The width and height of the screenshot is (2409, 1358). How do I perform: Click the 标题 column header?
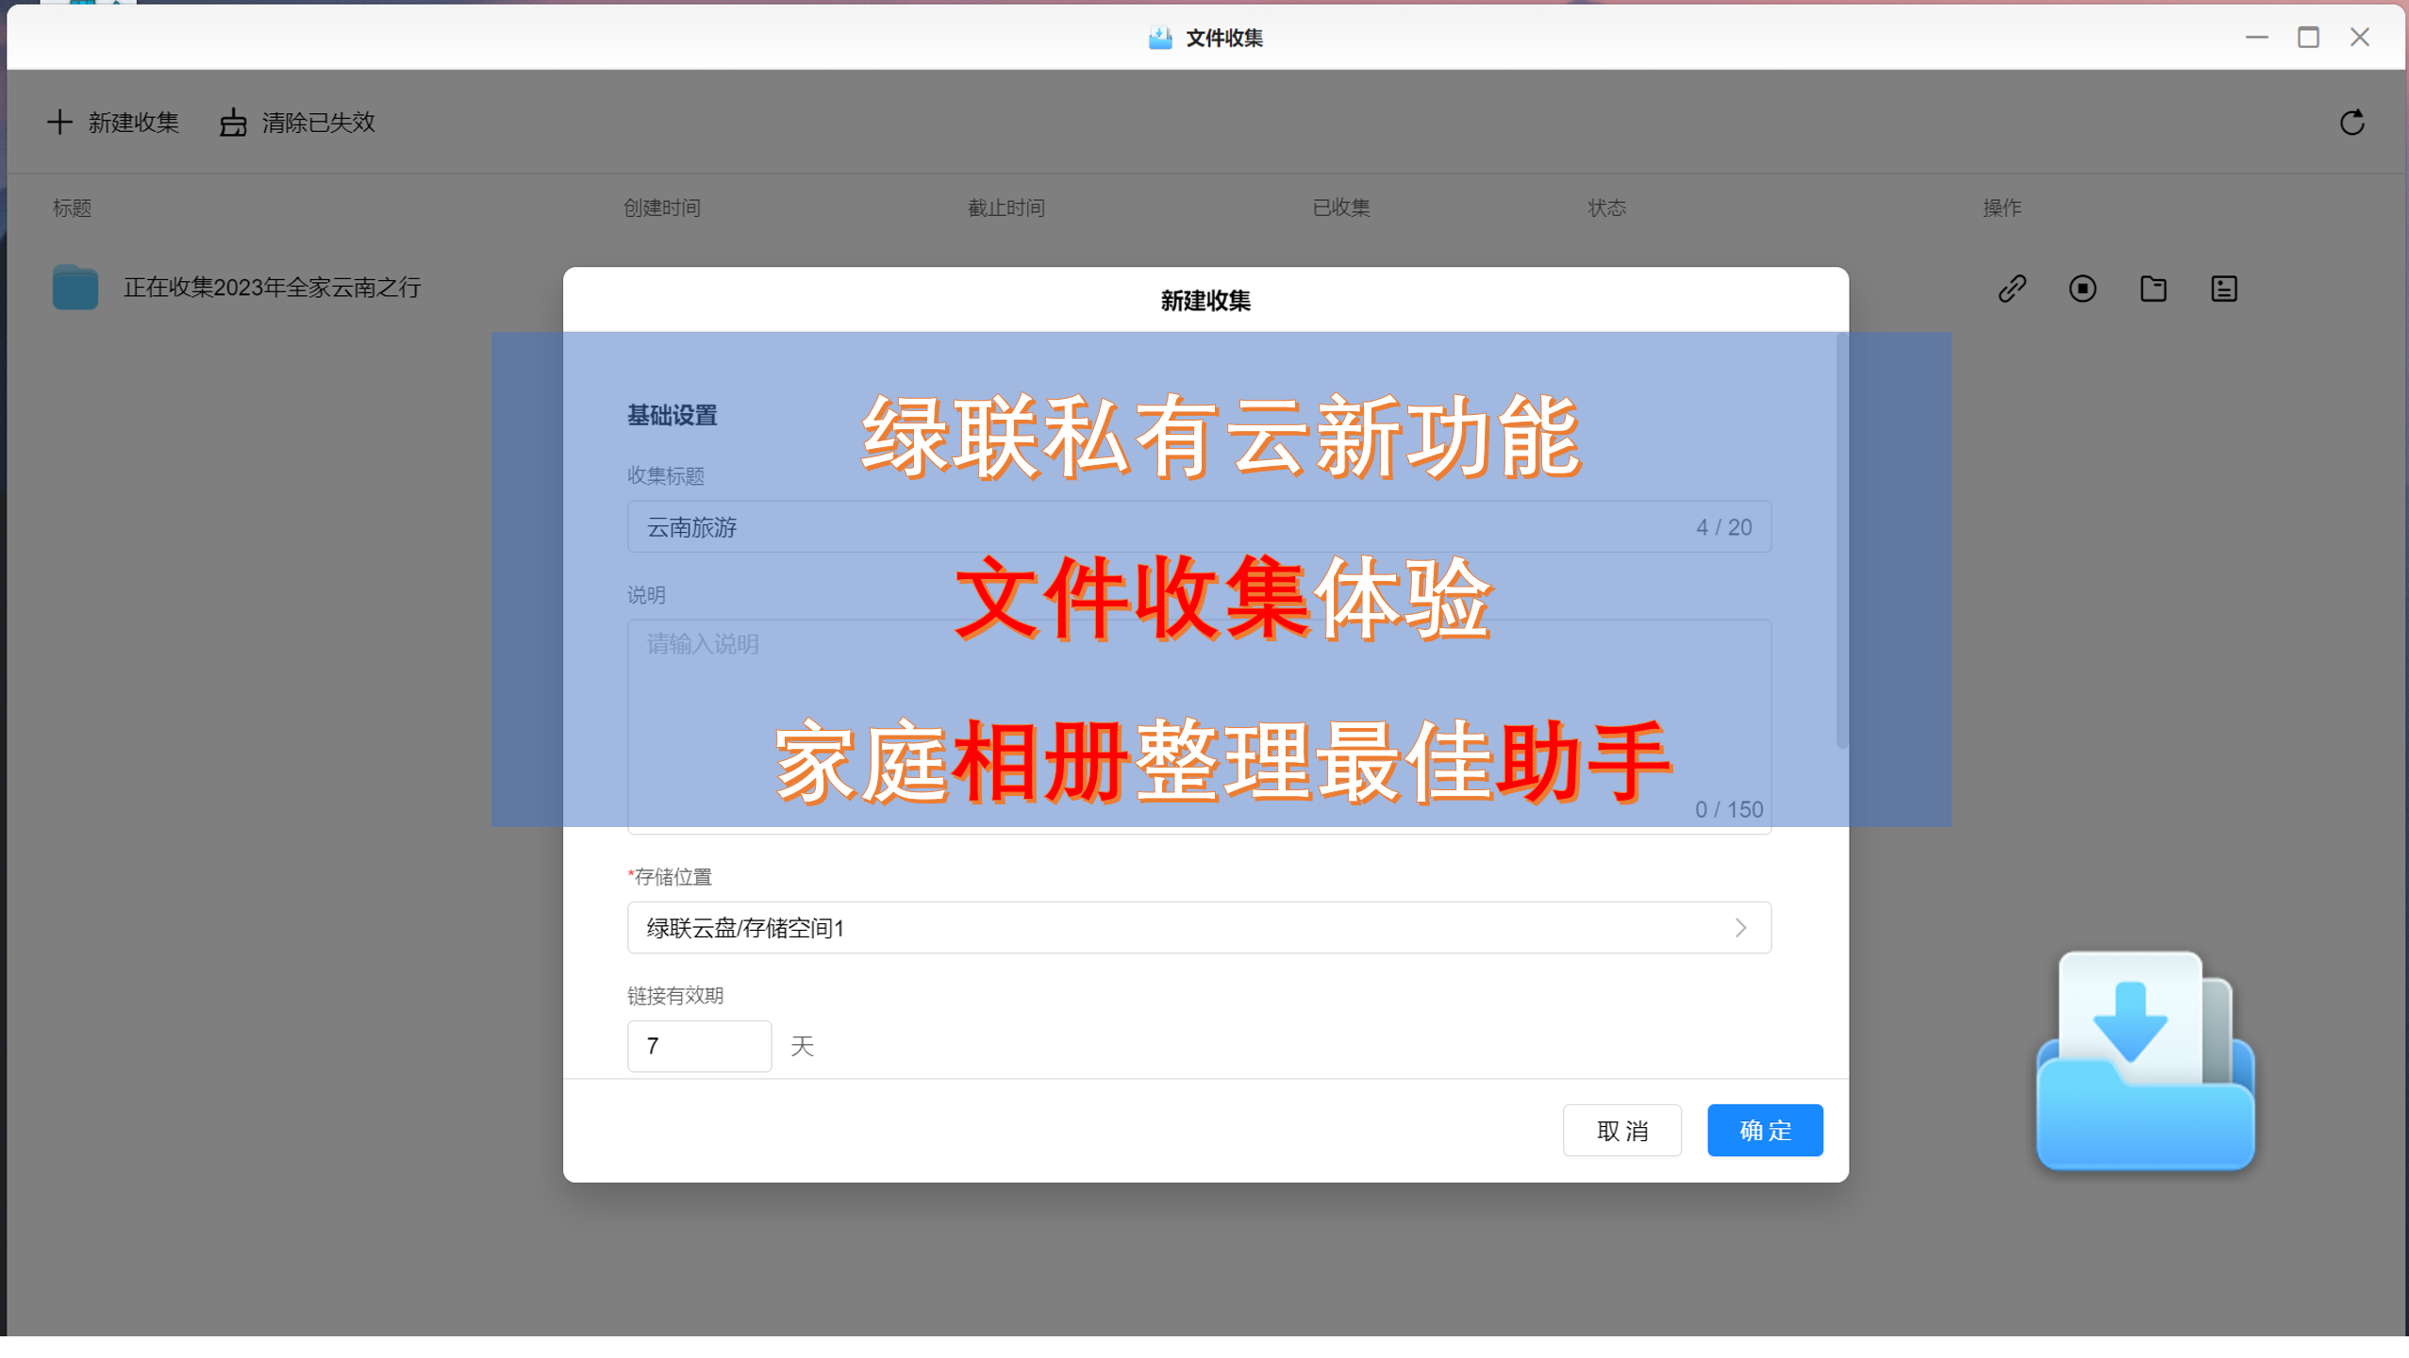pos(72,207)
